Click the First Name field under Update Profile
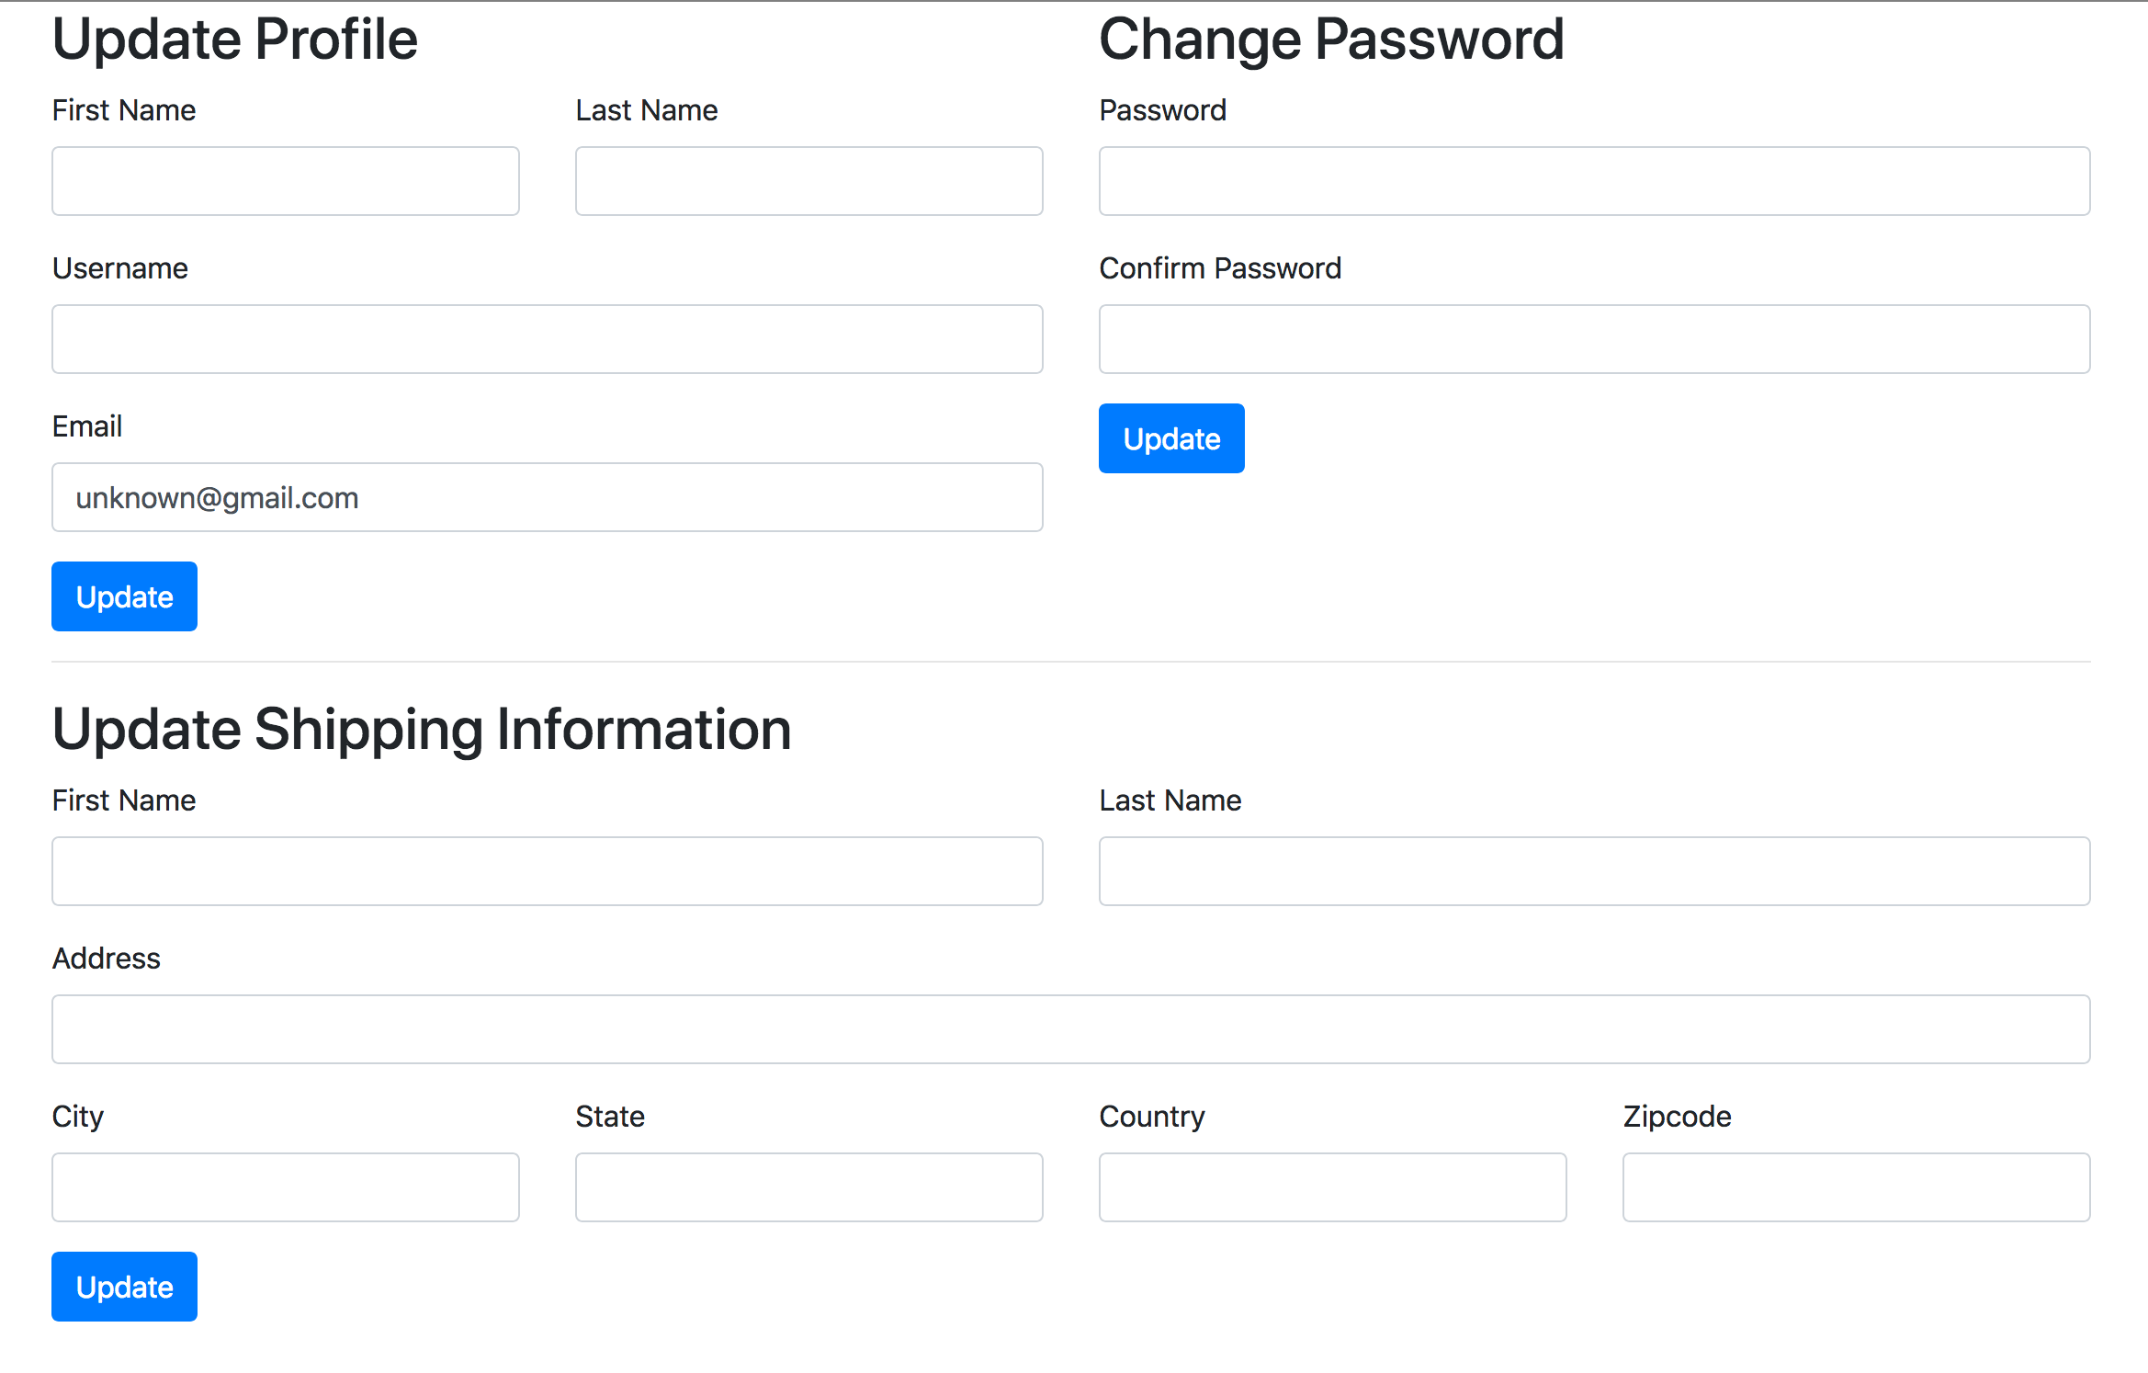 [x=286, y=181]
